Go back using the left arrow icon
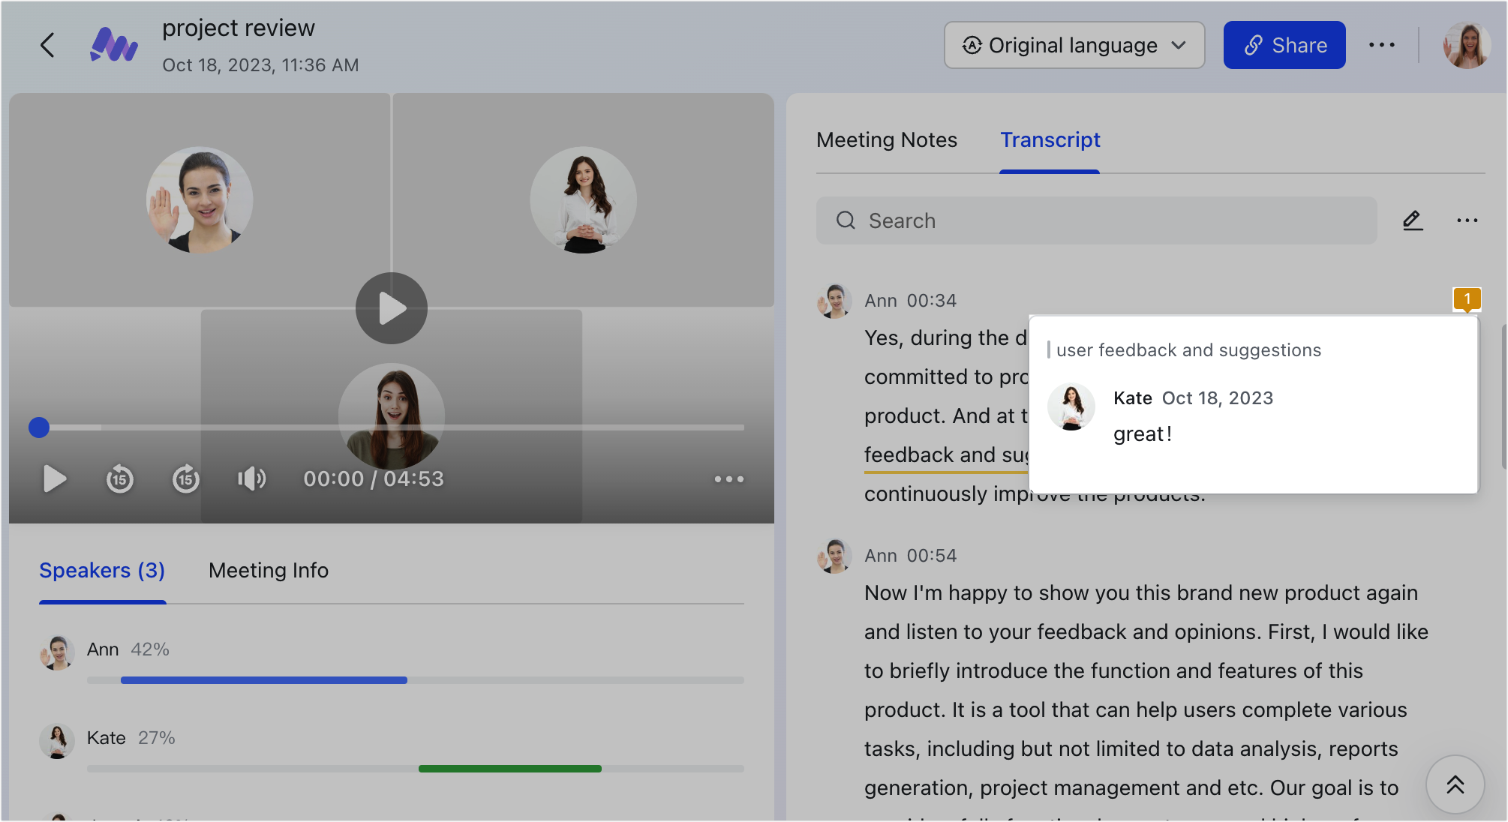This screenshot has width=1508, height=822. [47, 45]
